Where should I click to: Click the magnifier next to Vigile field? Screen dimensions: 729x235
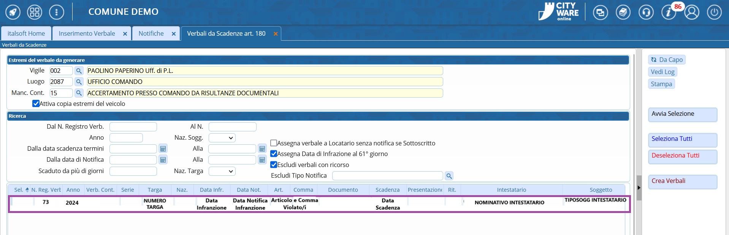[79, 71]
